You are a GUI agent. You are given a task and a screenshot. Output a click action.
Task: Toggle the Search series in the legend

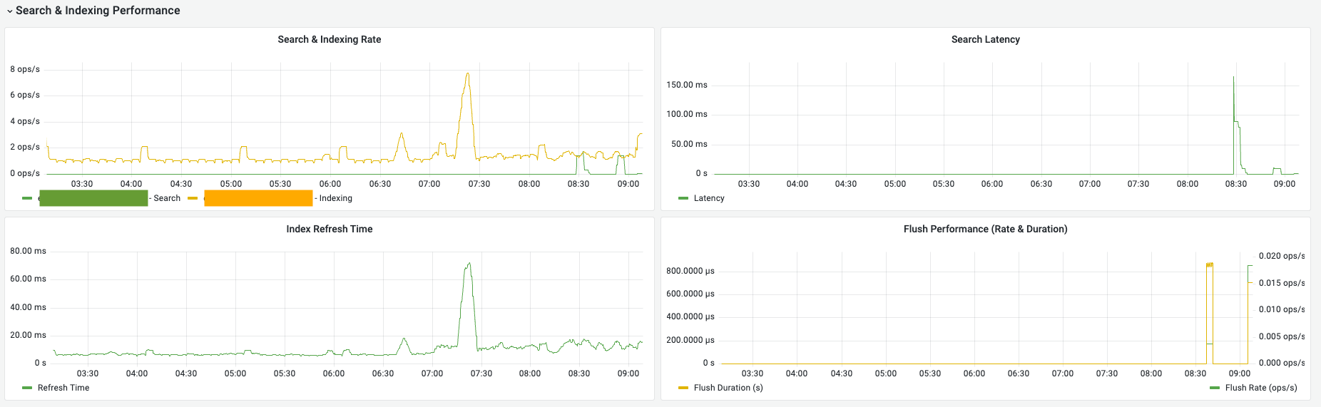167,198
